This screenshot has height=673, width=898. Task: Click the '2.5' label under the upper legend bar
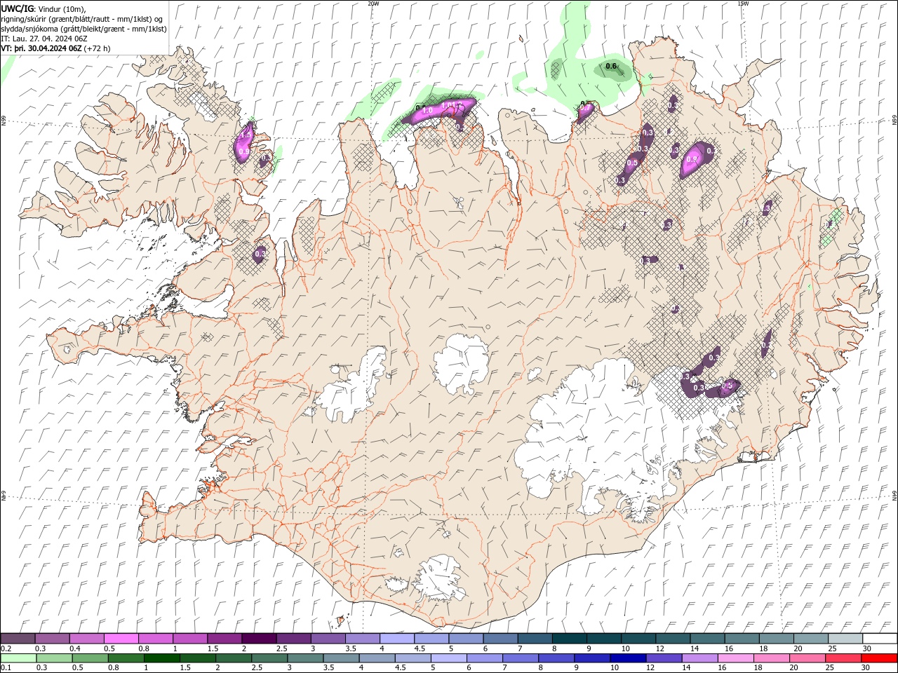281,648
